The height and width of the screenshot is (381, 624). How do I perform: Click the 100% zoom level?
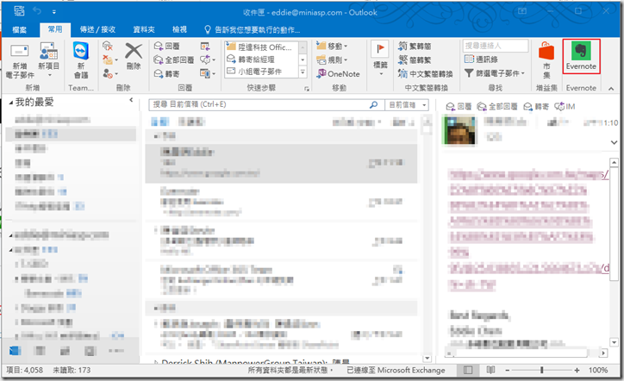pyautogui.click(x=598, y=371)
